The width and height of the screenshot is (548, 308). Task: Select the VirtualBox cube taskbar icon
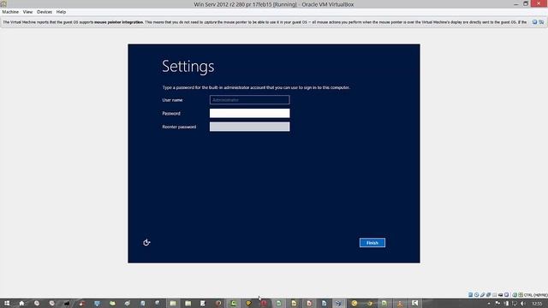(338, 303)
